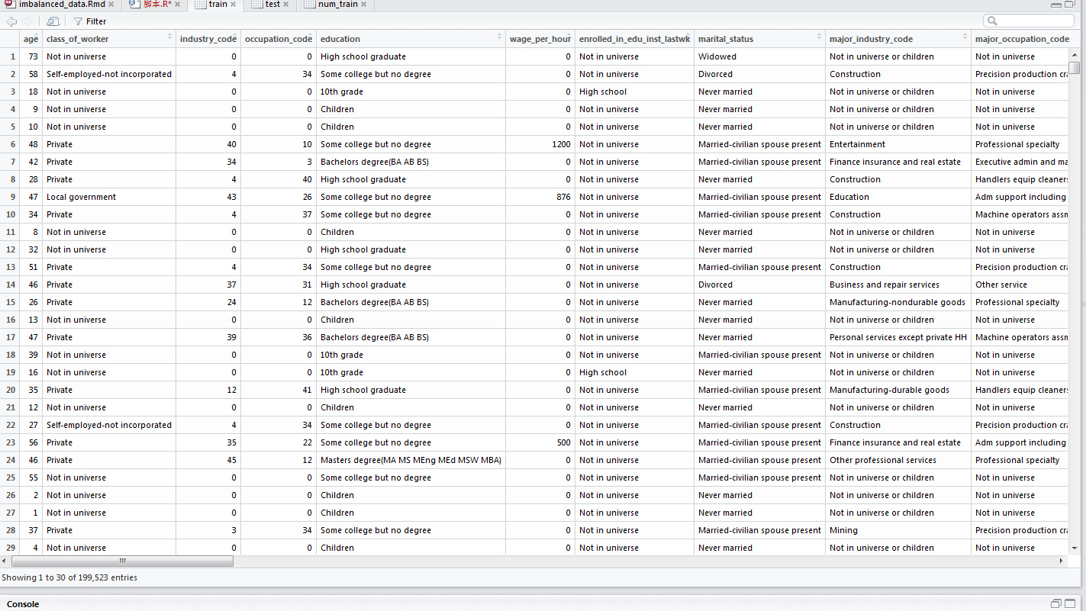Click the wage_per_hour column header
The image size is (1086, 611).
[540, 39]
